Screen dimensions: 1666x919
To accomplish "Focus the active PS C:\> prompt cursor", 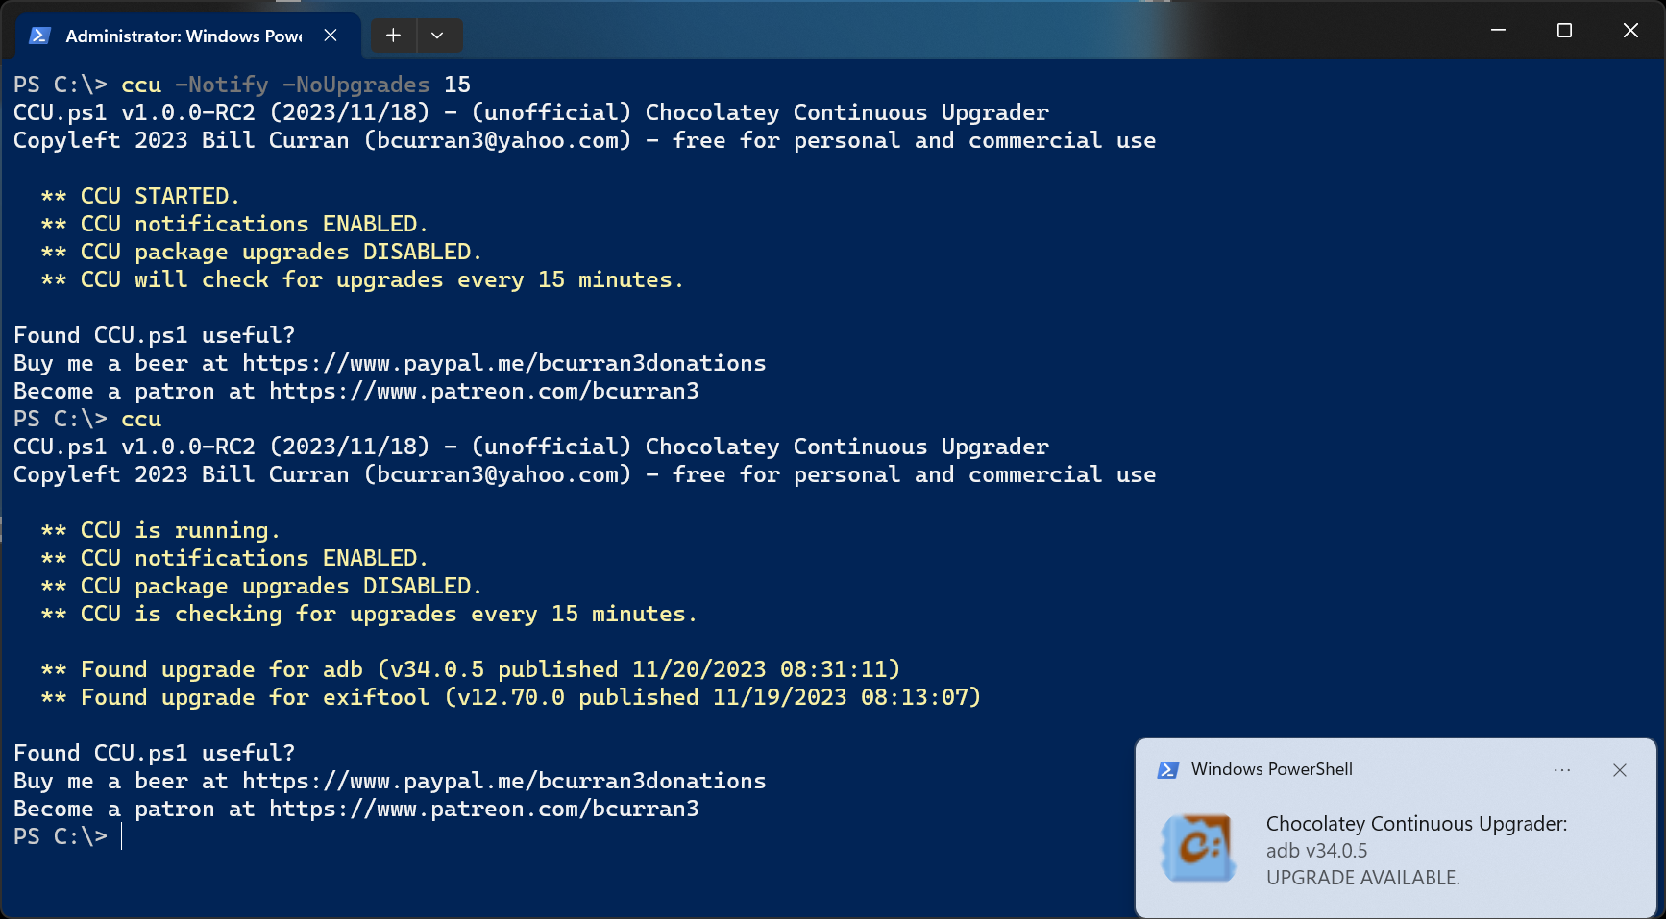I will click(122, 836).
